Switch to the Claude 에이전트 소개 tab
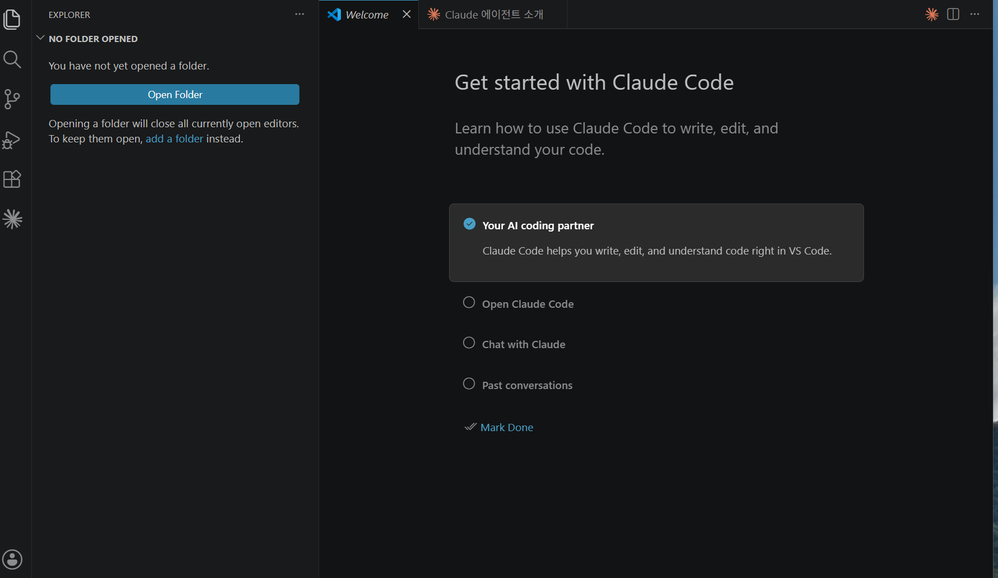 tap(493, 15)
